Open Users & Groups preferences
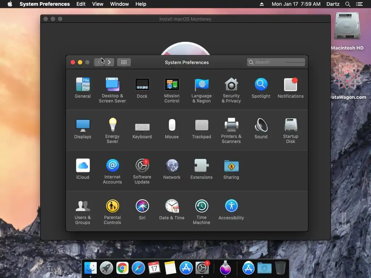Viewport: 371px width, 278px height. (x=83, y=212)
